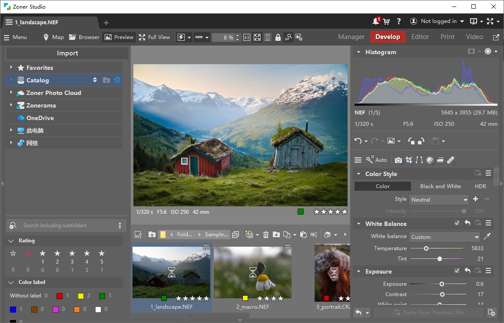Switch to the Editor module
Viewport: 504px width, 323px height.
click(x=420, y=37)
